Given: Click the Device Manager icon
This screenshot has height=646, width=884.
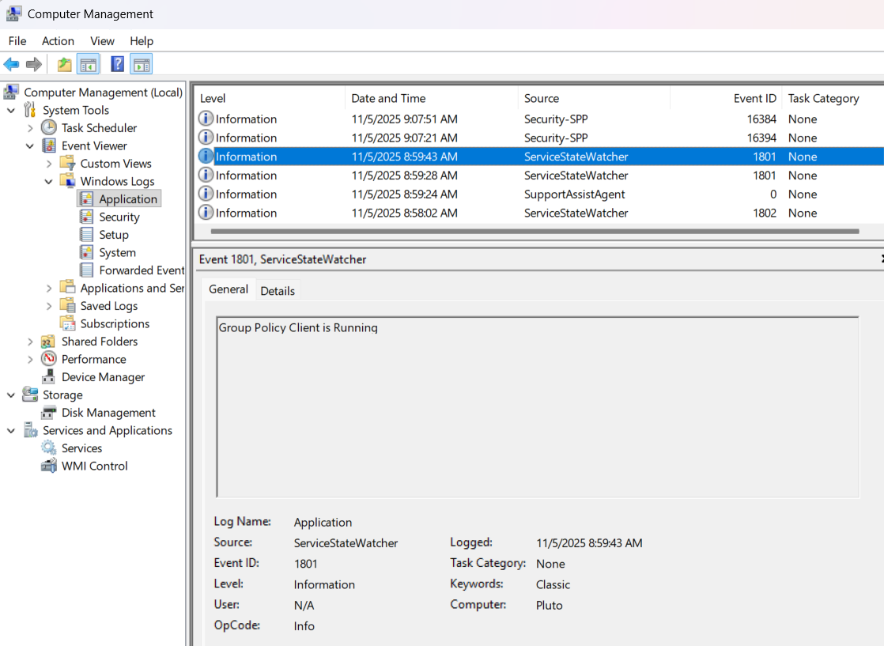Looking at the screenshot, I should point(49,377).
